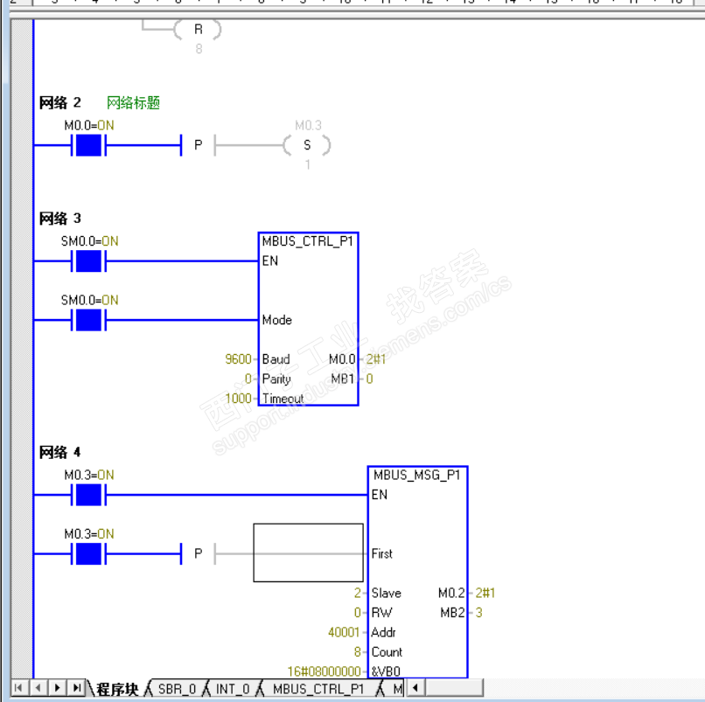Click the 网络 2 network label

[x=59, y=103]
